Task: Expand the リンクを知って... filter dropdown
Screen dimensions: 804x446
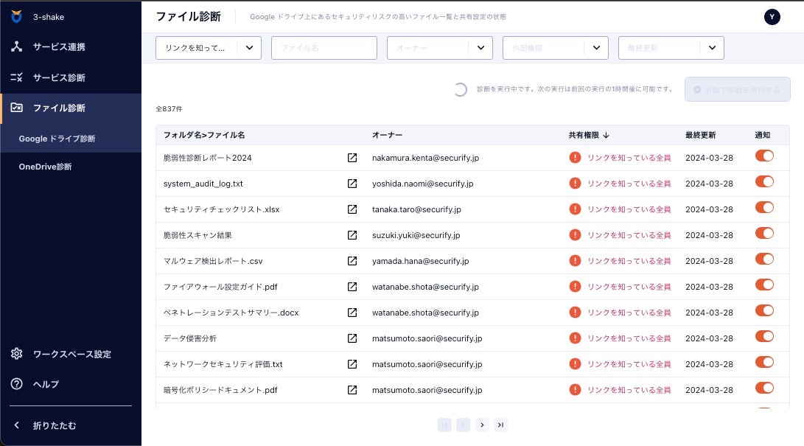Action: pyautogui.click(x=249, y=48)
